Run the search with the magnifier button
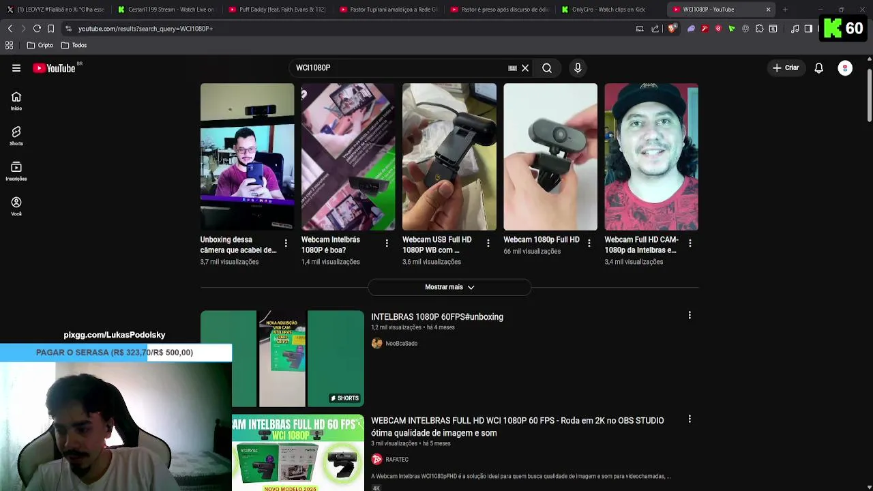The width and height of the screenshot is (873, 491). (x=547, y=68)
